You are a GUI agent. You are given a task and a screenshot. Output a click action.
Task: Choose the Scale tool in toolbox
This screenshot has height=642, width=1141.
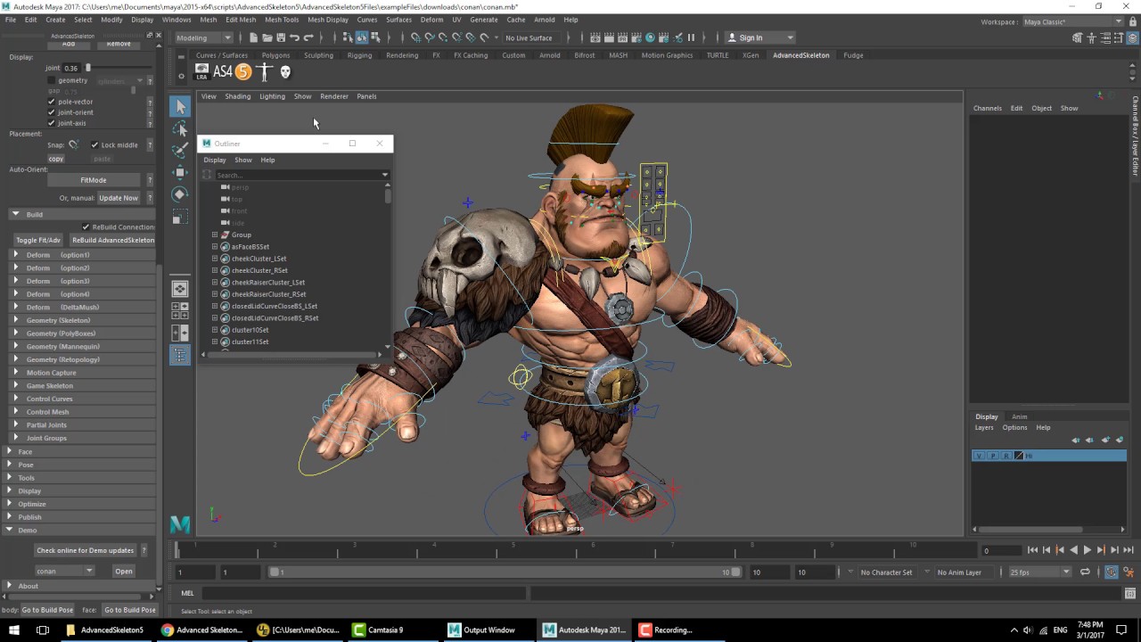pos(180,217)
